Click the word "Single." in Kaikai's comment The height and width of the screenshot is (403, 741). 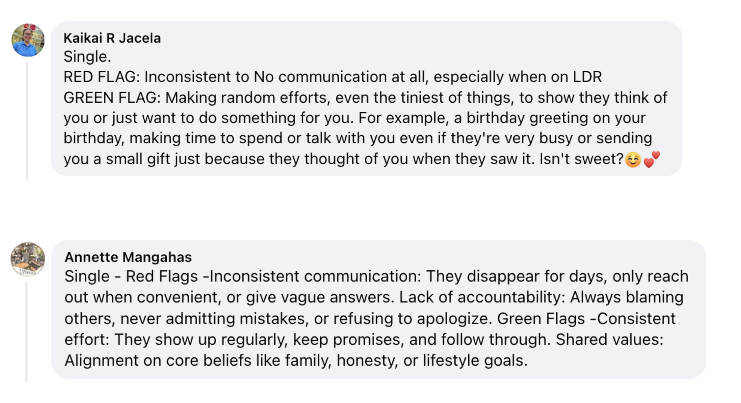coord(87,57)
